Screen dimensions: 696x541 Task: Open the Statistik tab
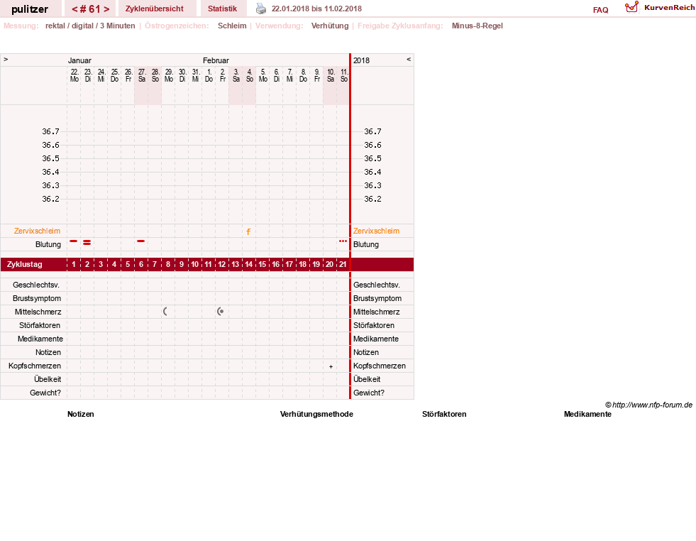[222, 9]
